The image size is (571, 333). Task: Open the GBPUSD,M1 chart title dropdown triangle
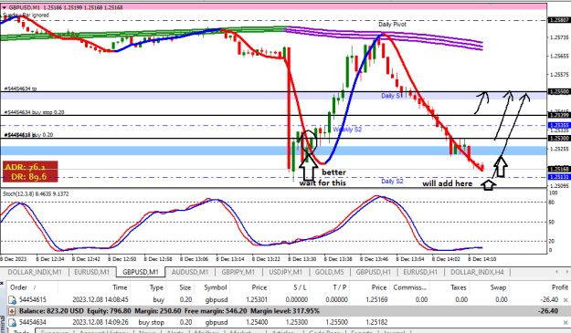4,7
